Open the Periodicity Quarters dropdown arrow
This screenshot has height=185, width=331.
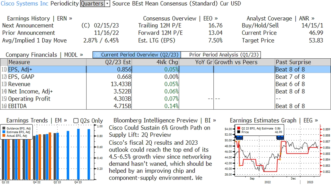click(107, 4)
